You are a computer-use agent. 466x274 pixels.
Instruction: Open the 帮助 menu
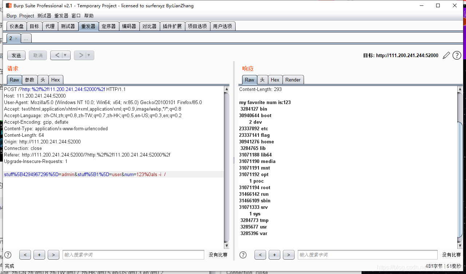point(88,16)
